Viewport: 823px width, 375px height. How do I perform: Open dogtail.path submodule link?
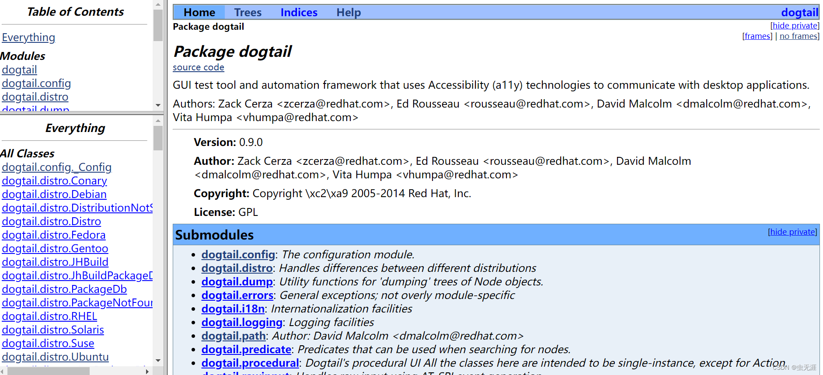coord(234,336)
